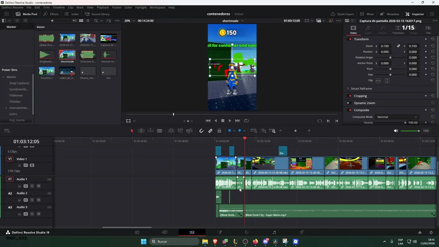
Task: Click the Quick Export button
Action: tap(342, 14)
